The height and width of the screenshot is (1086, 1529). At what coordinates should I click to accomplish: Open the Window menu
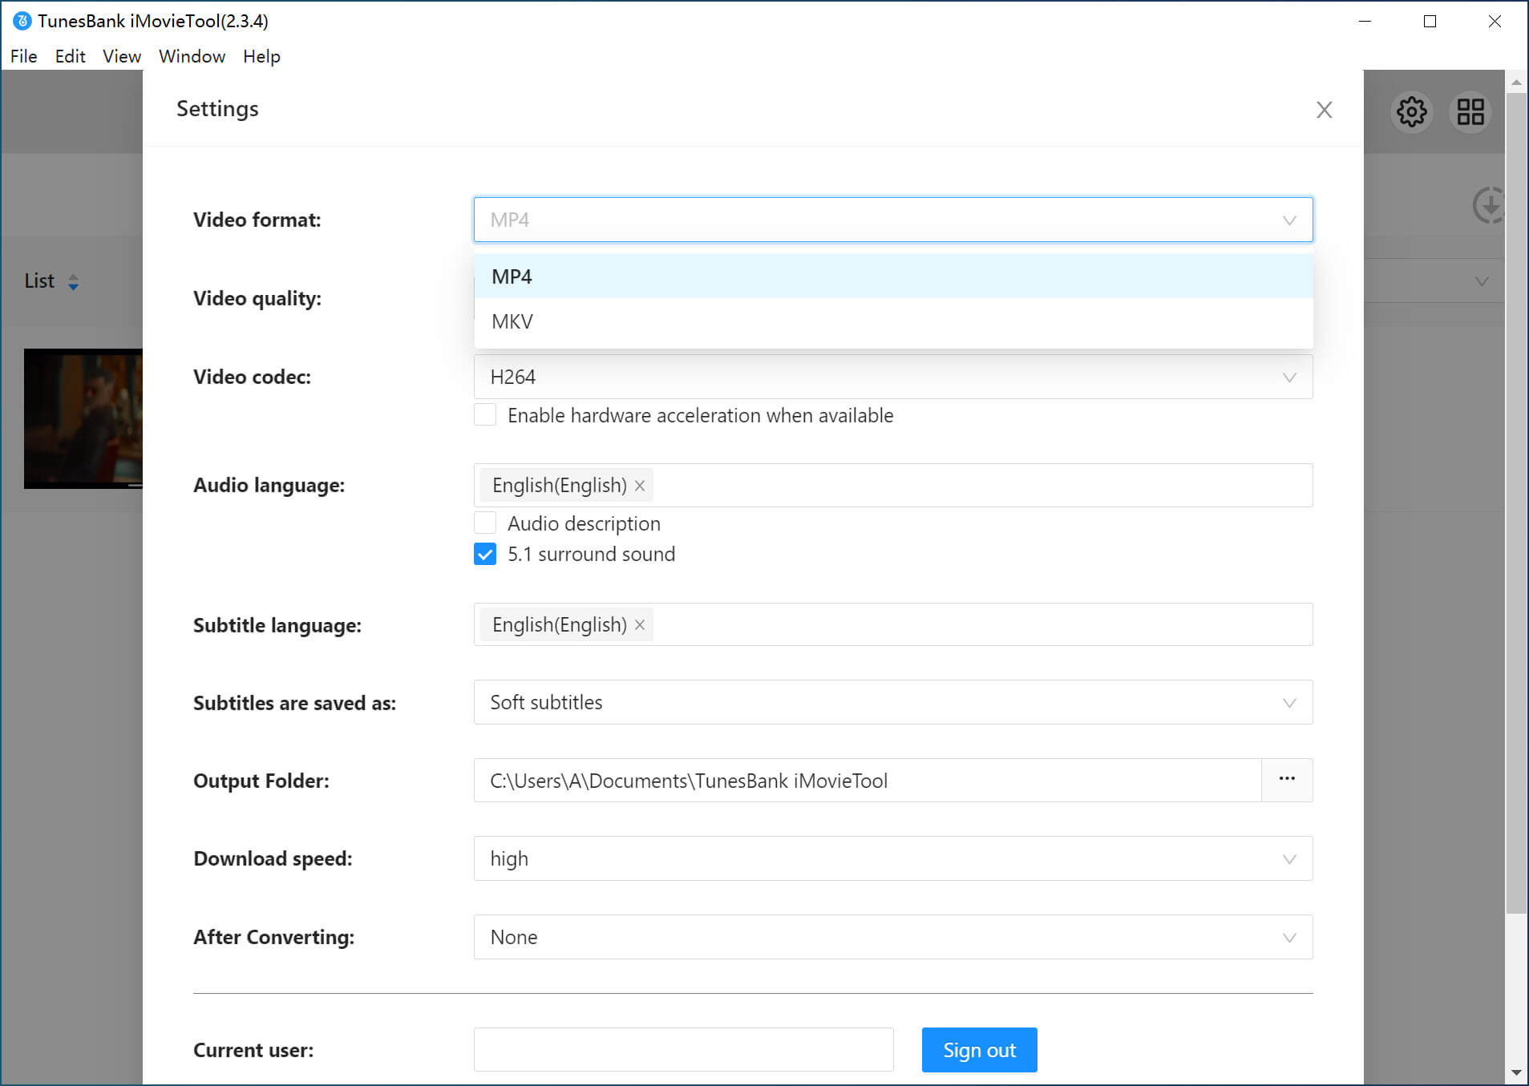pos(192,56)
